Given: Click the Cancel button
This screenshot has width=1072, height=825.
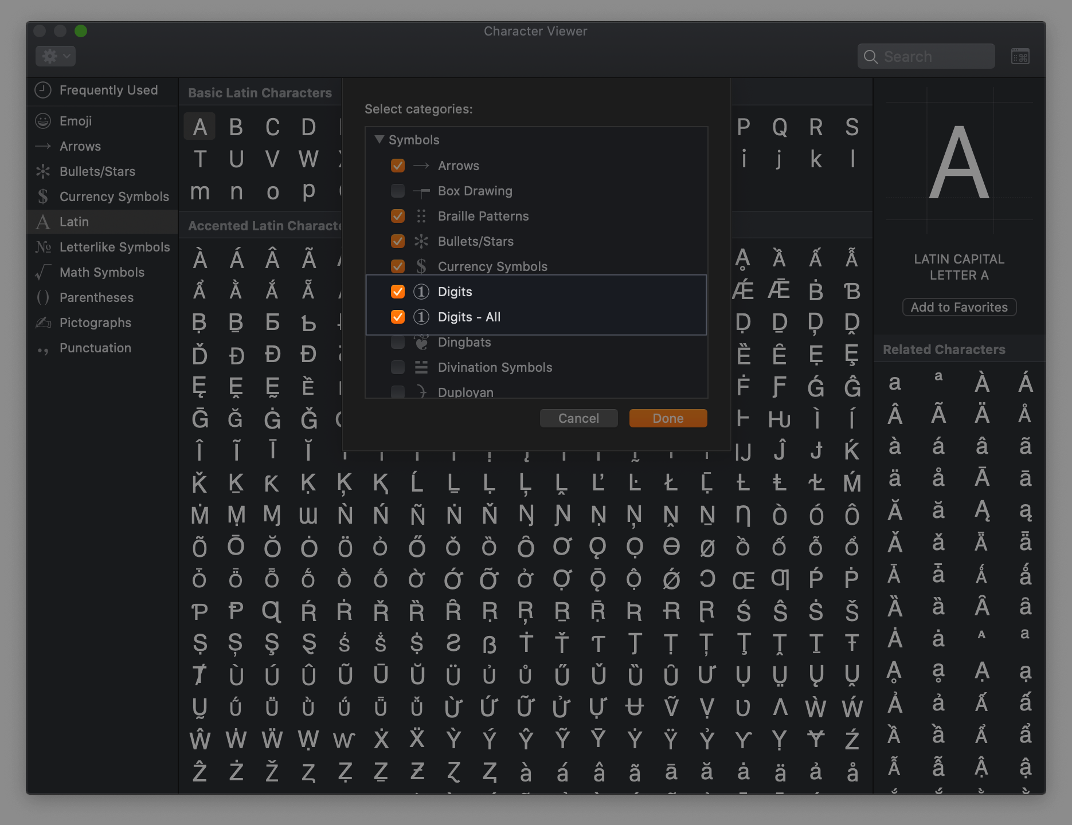Looking at the screenshot, I should pos(578,418).
